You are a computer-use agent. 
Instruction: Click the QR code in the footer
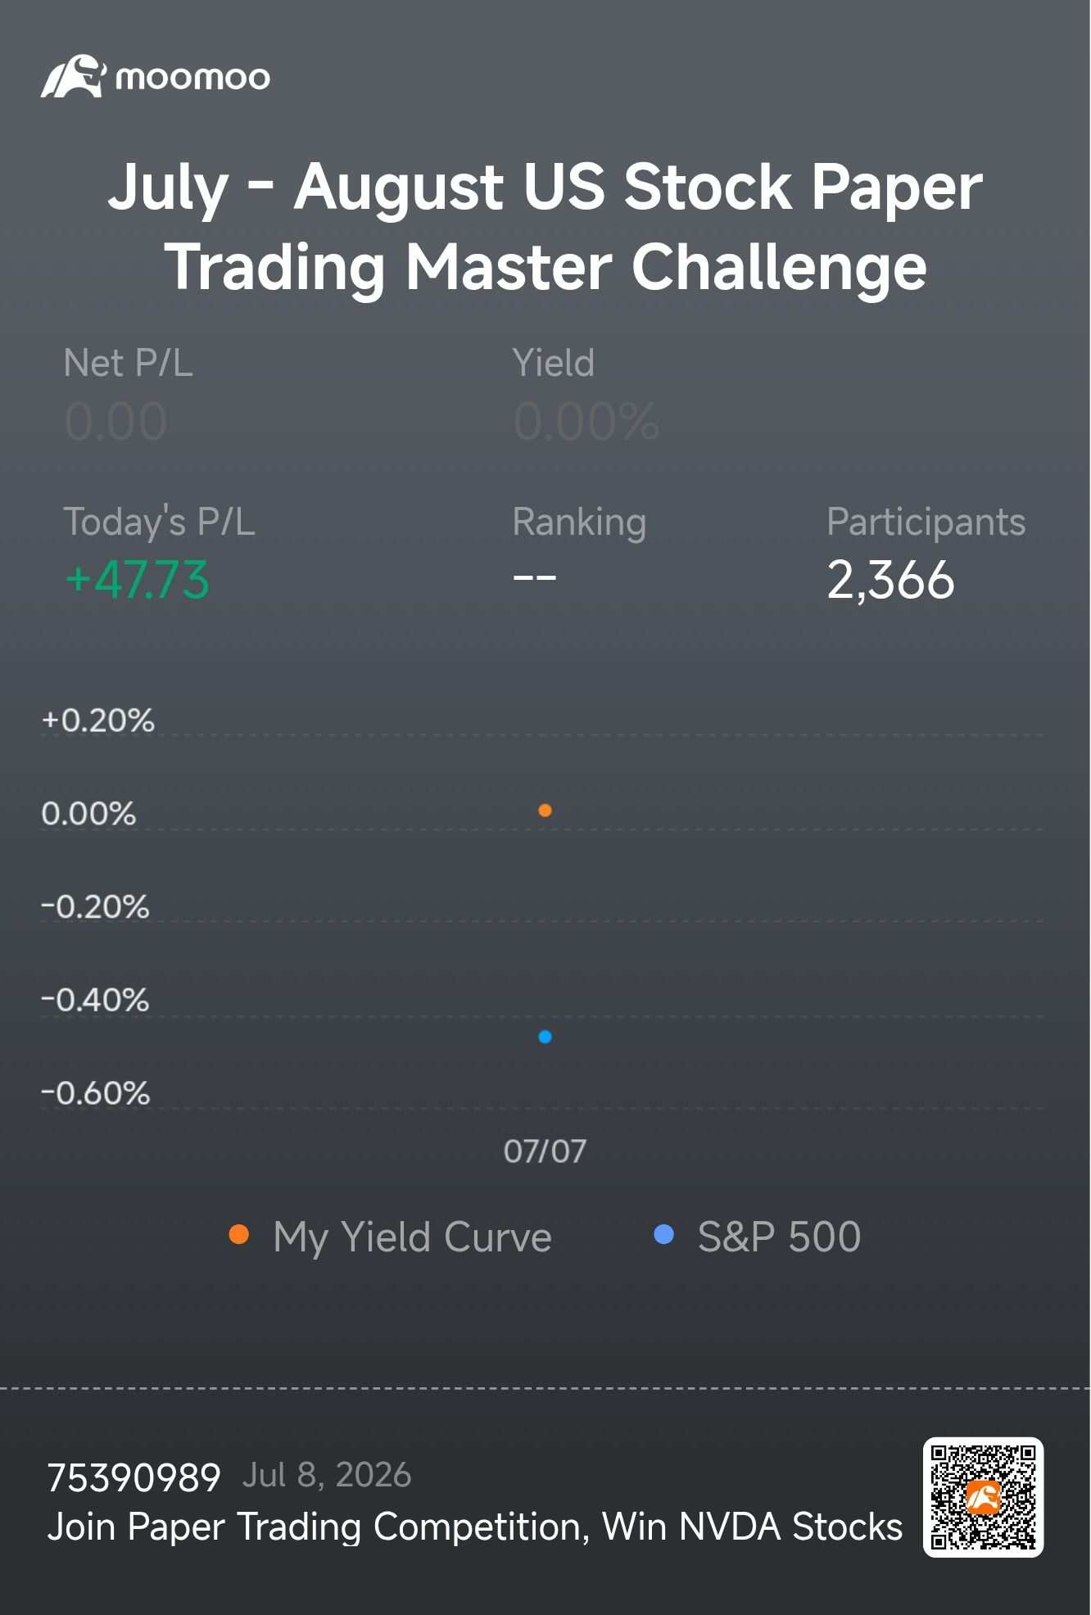983,1497
